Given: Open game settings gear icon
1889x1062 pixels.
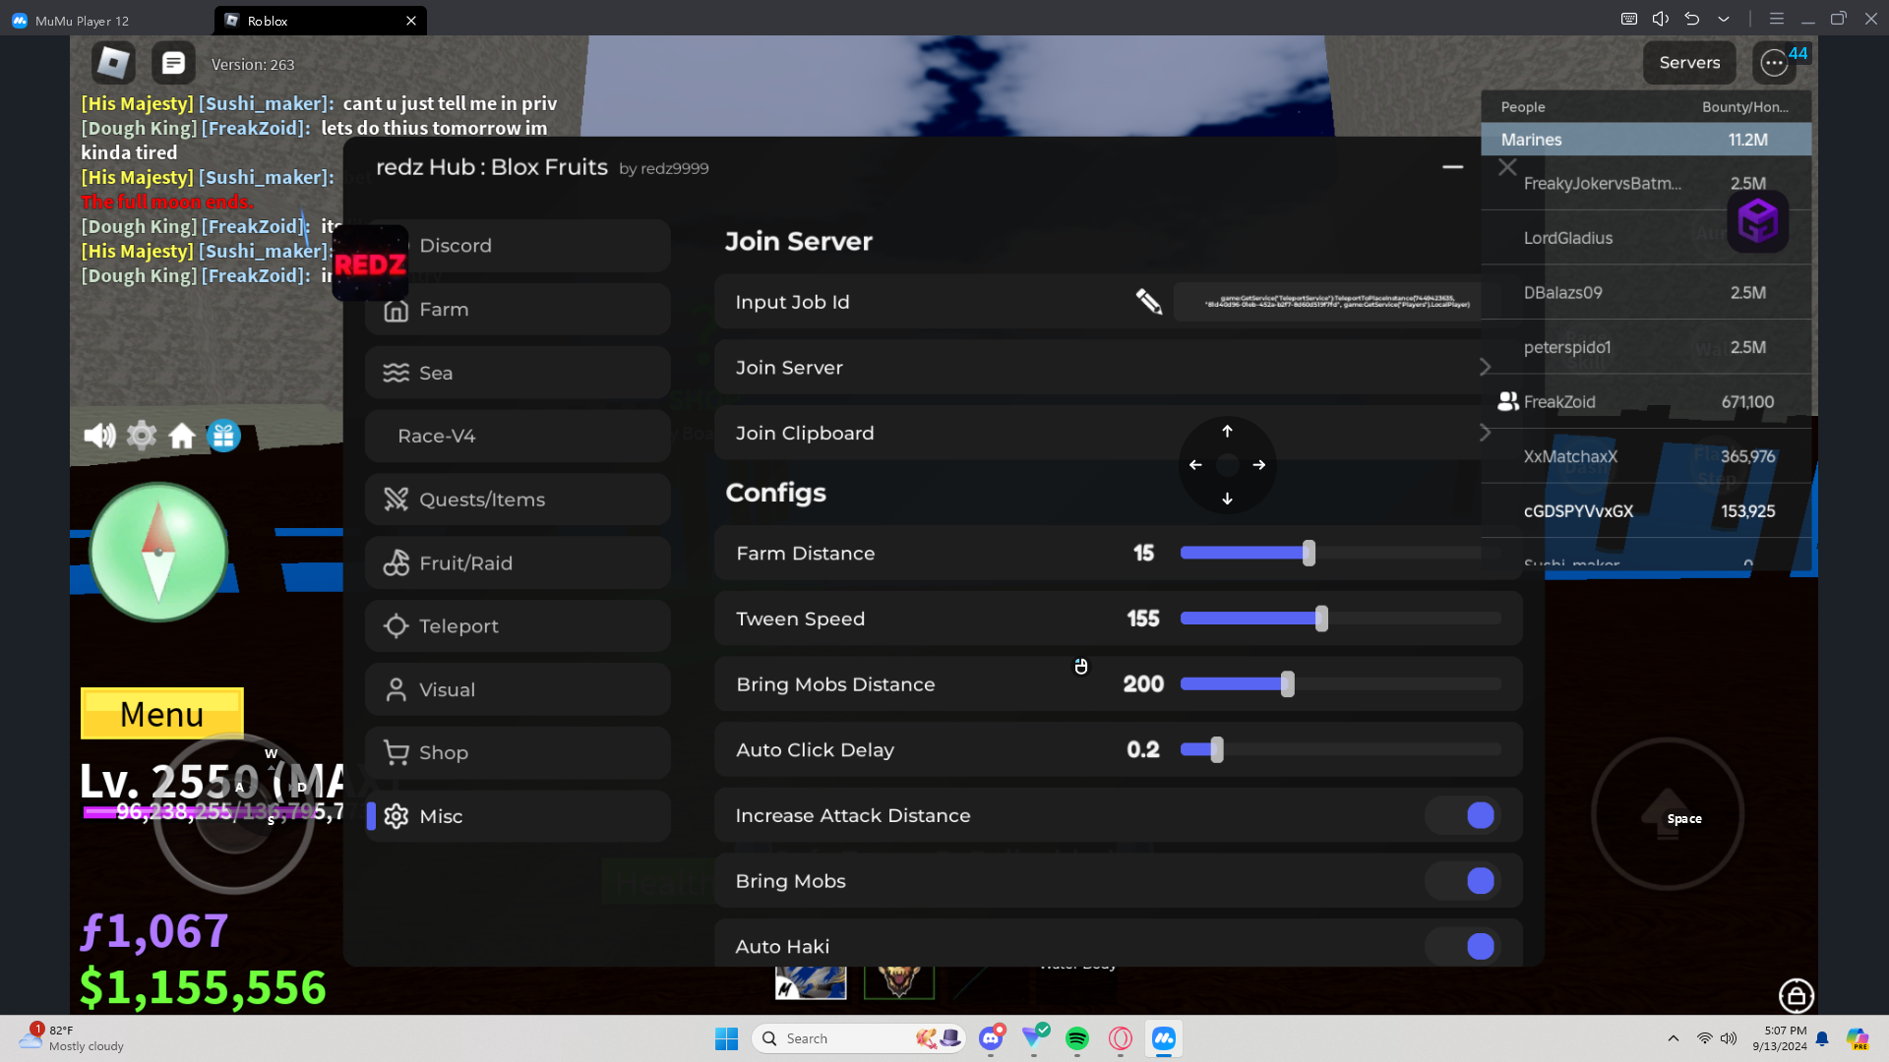Looking at the screenshot, I should tap(142, 436).
